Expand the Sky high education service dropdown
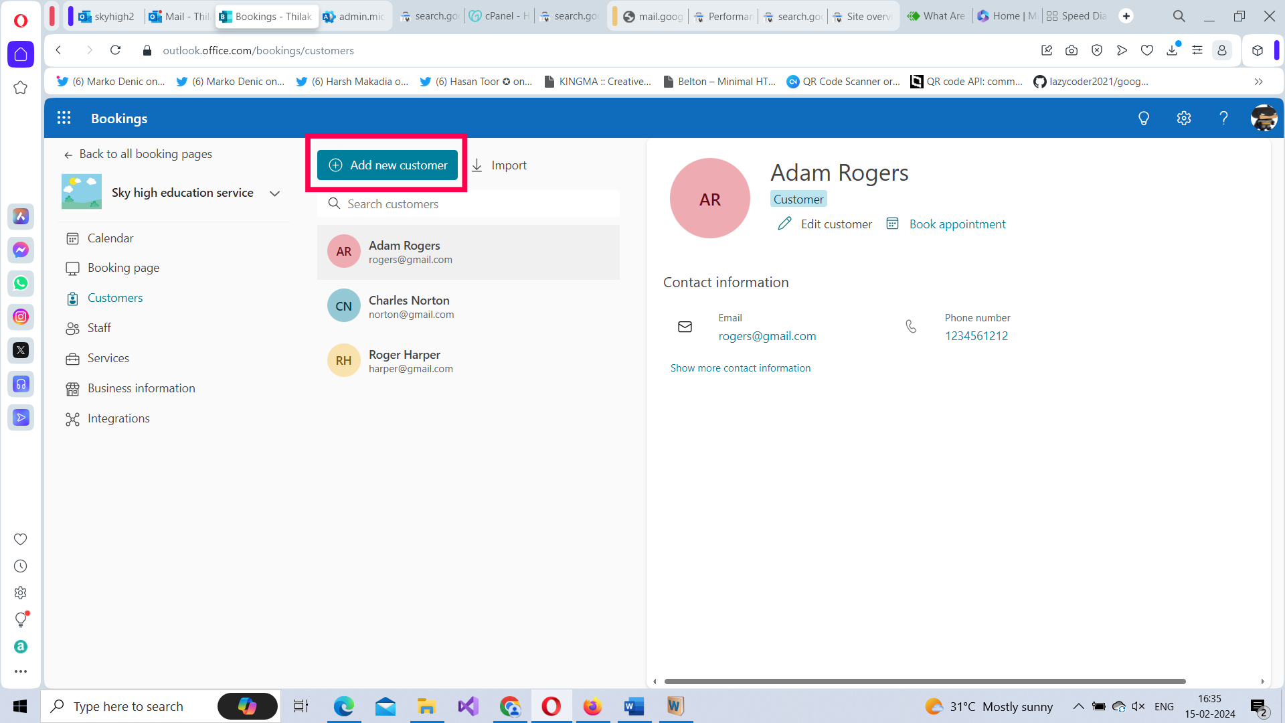 (x=274, y=193)
